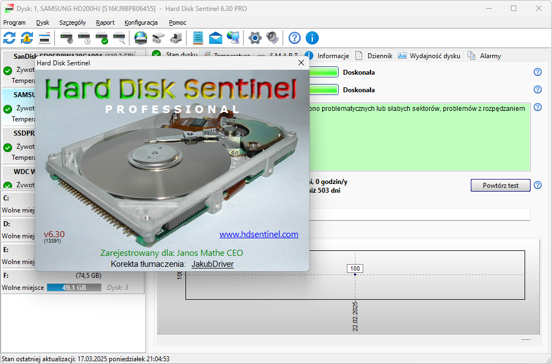Select the WDC disk entry in disk list

[19, 177]
